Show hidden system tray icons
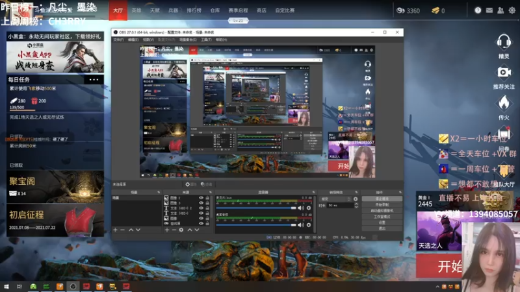 point(437,287)
